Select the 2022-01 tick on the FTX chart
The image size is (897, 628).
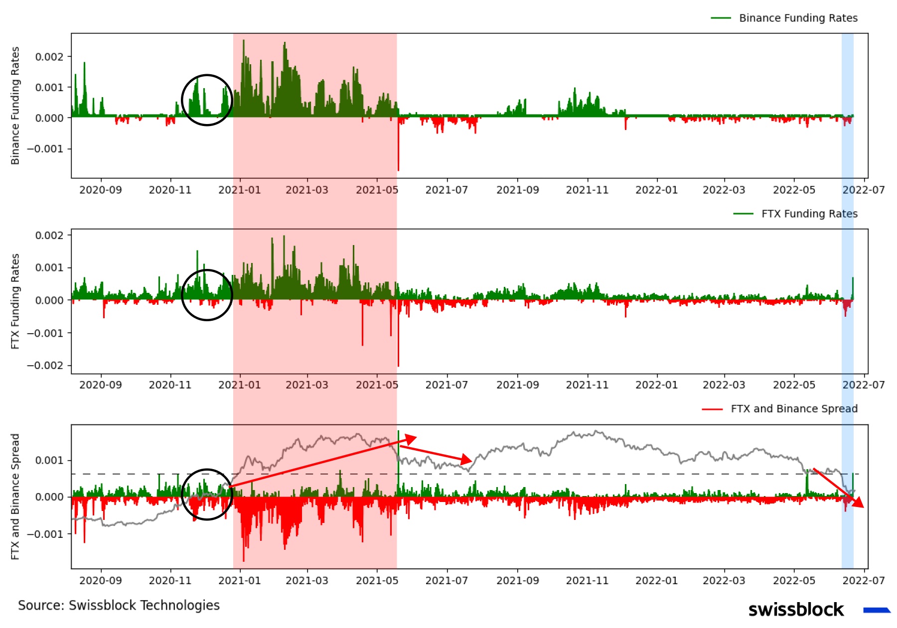click(656, 385)
